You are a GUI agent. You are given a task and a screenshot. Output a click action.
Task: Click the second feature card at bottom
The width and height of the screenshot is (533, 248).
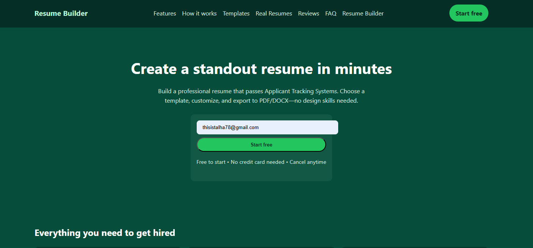tap(261, 246)
